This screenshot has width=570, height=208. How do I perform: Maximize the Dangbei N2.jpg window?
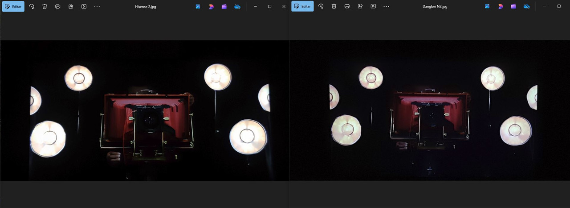(x=559, y=7)
